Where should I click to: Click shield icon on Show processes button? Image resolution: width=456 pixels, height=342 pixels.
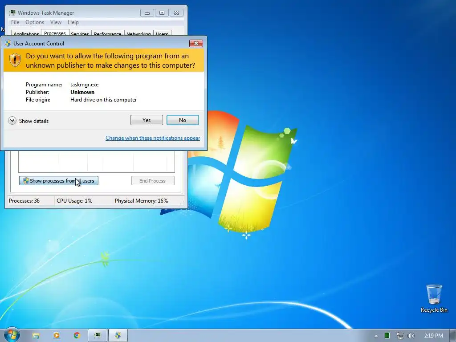coord(26,181)
